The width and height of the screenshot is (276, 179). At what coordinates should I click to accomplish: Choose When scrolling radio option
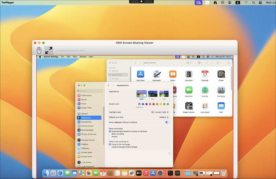pos(110,134)
